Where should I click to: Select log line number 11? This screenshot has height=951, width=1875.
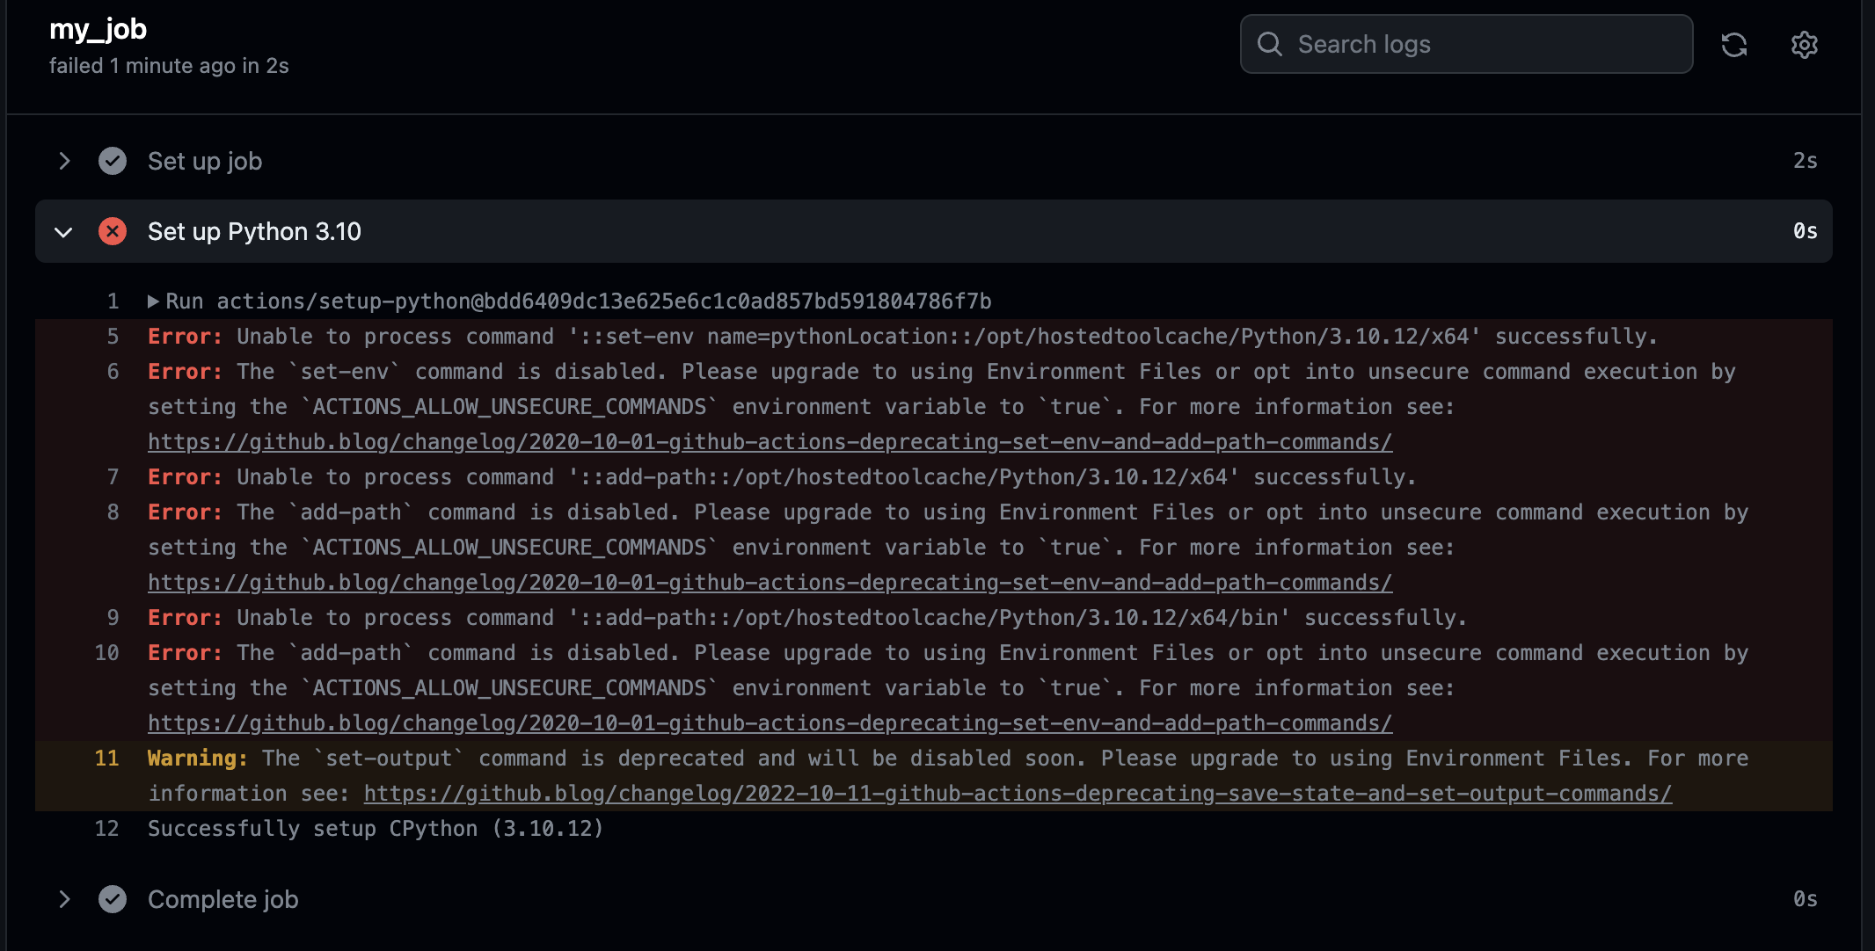[x=106, y=759]
